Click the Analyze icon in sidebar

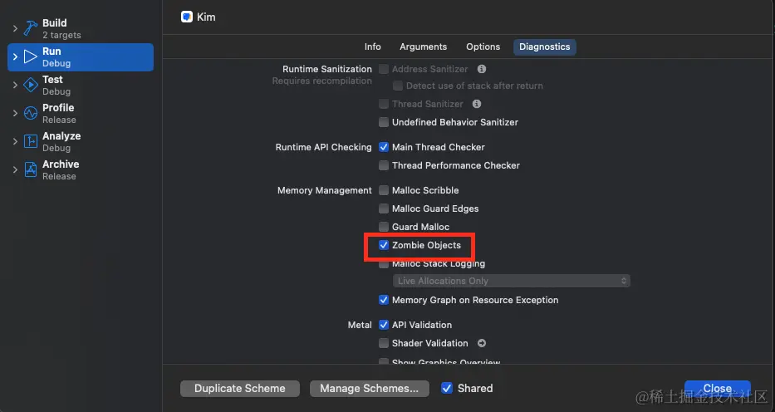point(31,141)
